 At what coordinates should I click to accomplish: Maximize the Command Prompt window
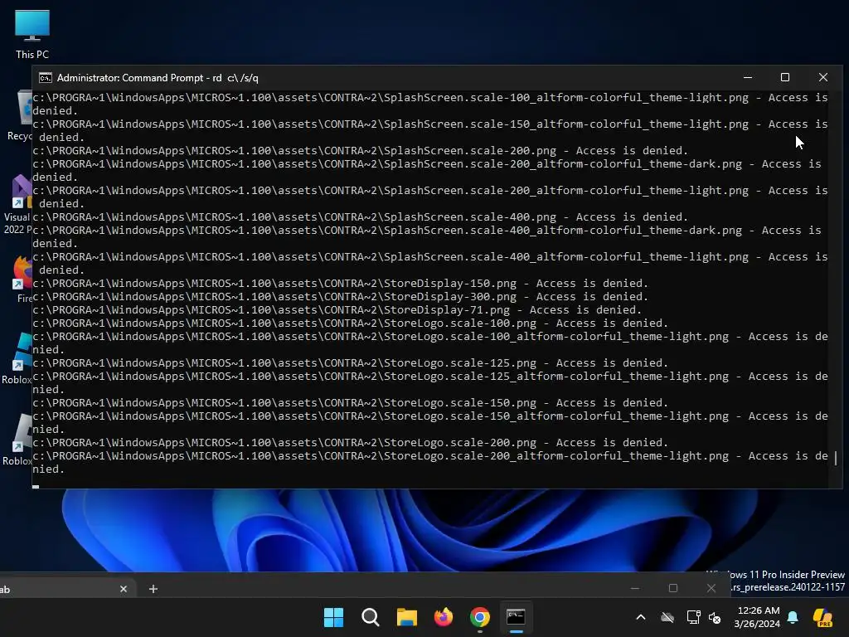tap(784, 77)
